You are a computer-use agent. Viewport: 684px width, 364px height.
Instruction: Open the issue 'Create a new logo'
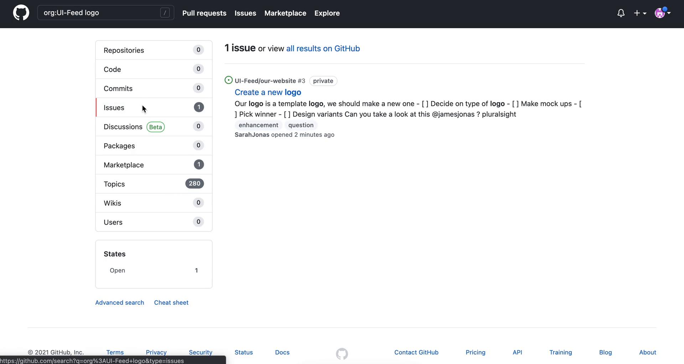pyautogui.click(x=268, y=92)
